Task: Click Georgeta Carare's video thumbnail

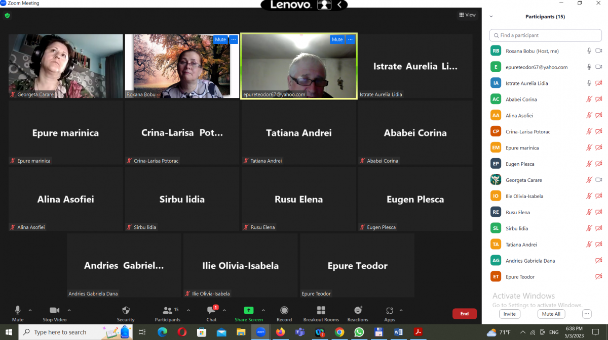Action: point(66,66)
